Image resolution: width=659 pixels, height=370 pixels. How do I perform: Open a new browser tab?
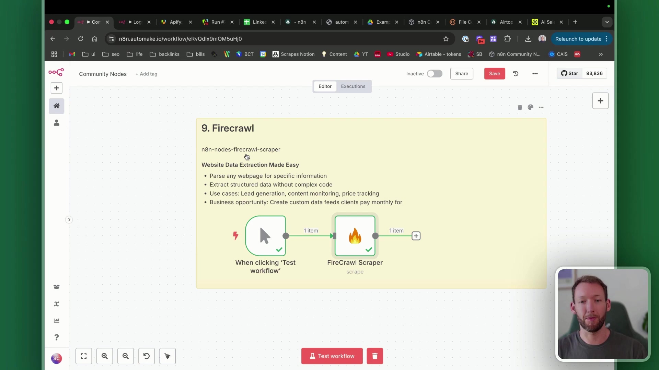pyautogui.click(x=575, y=22)
